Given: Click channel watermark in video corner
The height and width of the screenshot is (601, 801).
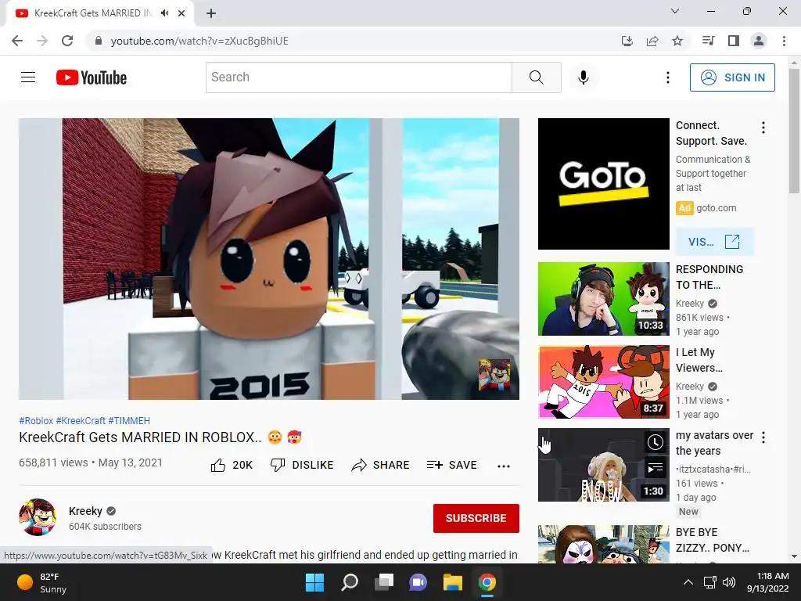Looking at the screenshot, I should pyautogui.click(x=494, y=375).
